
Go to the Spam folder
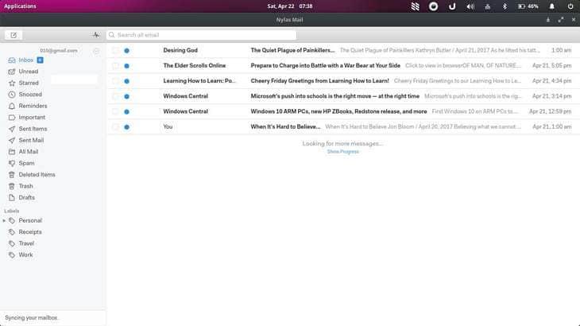point(26,163)
